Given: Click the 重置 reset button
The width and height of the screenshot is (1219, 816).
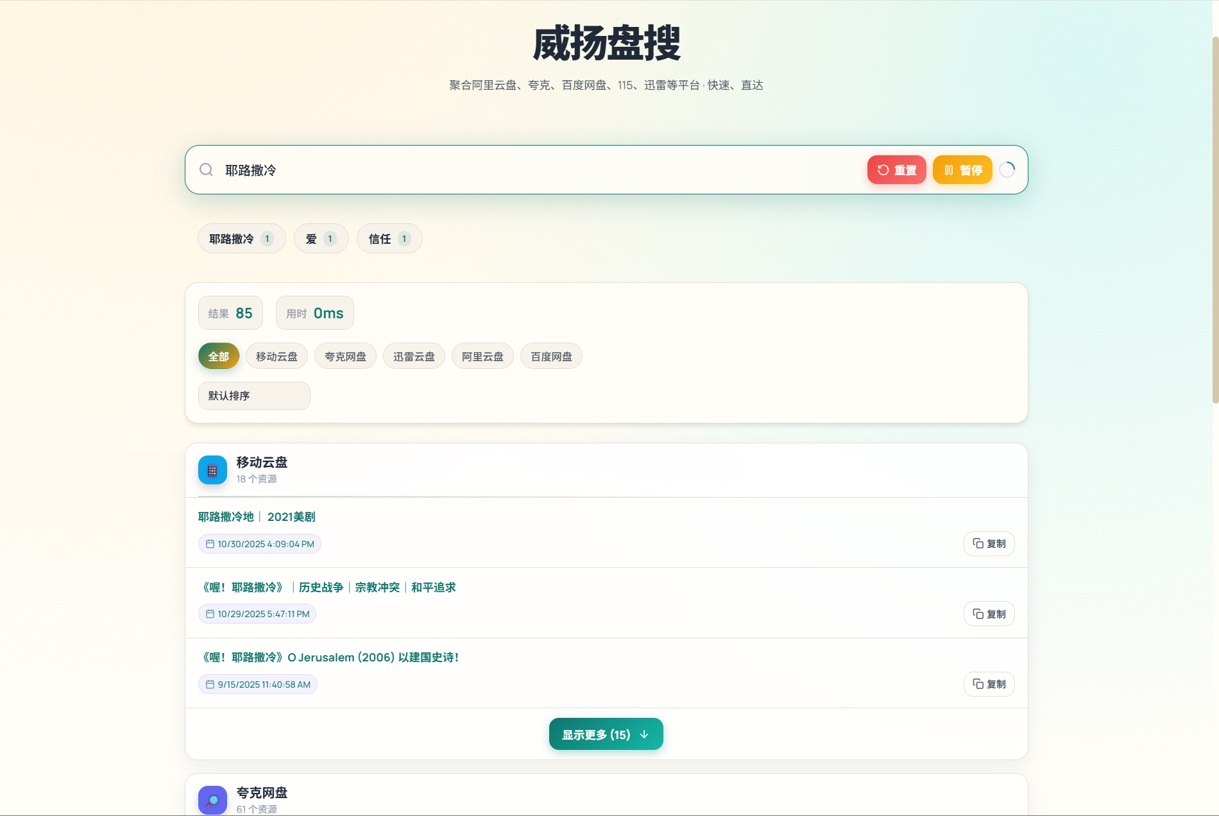Looking at the screenshot, I should coord(896,169).
